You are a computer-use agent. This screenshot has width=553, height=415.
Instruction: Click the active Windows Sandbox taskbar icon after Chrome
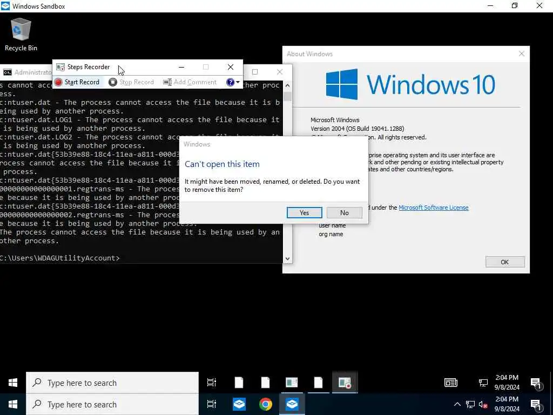pyautogui.click(x=292, y=404)
